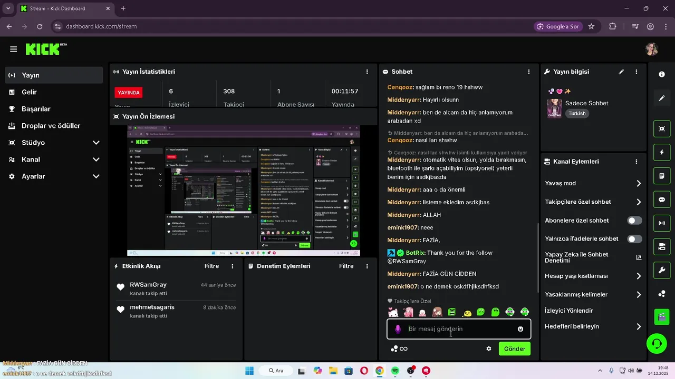Viewport: 675px width, 379px height.
Task: Open Yayın İstatistikleri three-dot menu
Action: 367,72
